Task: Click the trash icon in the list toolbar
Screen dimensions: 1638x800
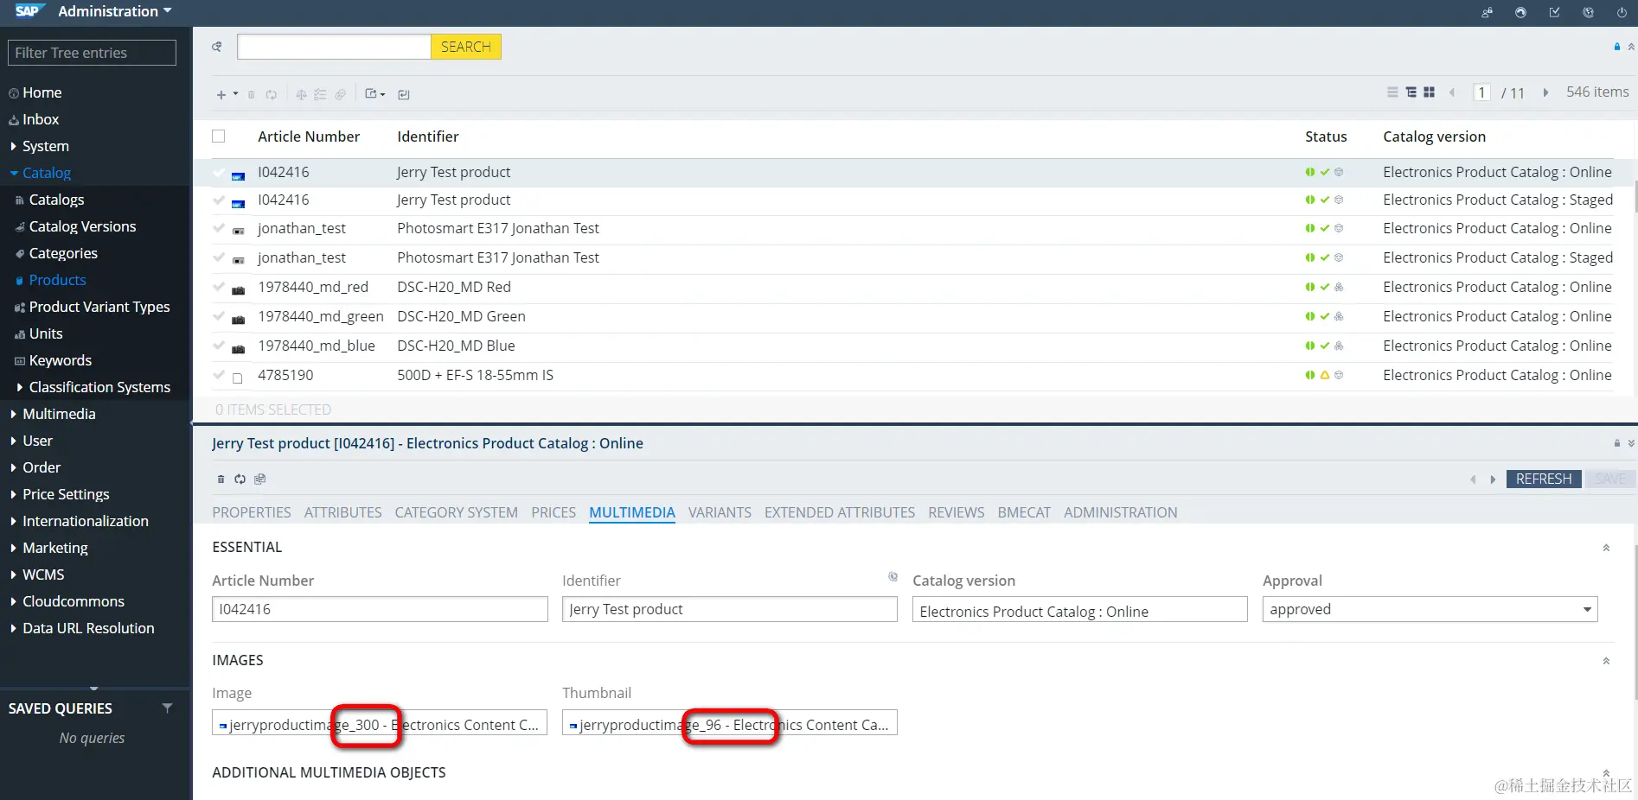Action: (252, 94)
